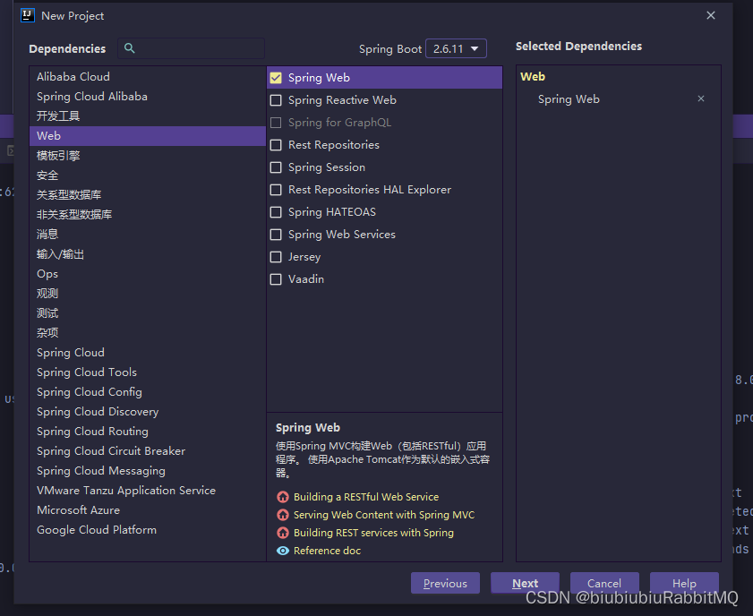Click the Cancel button

[x=604, y=583]
